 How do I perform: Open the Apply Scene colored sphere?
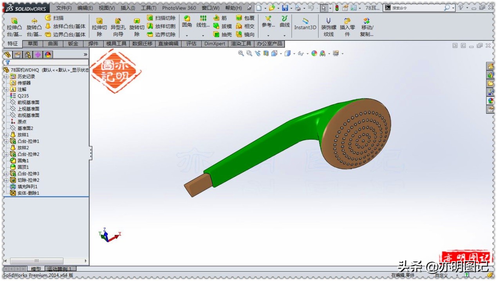pos(314,54)
